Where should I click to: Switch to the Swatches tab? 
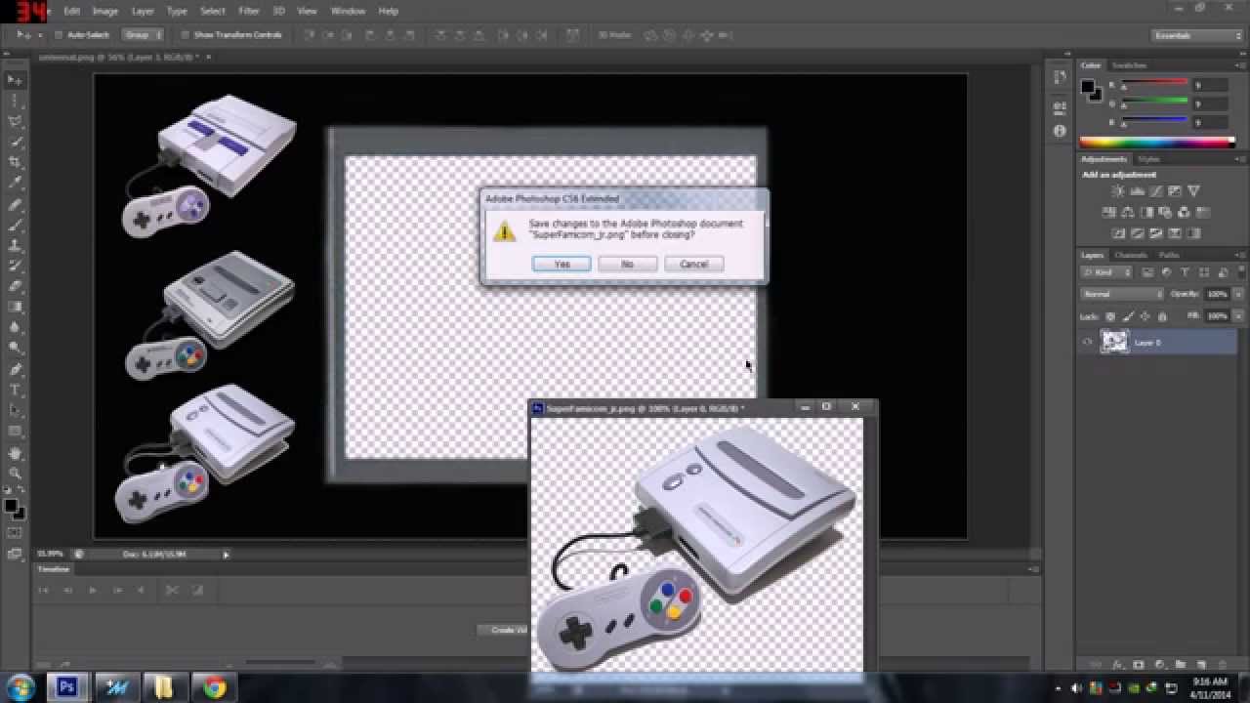pyautogui.click(x=1129, y=65)
